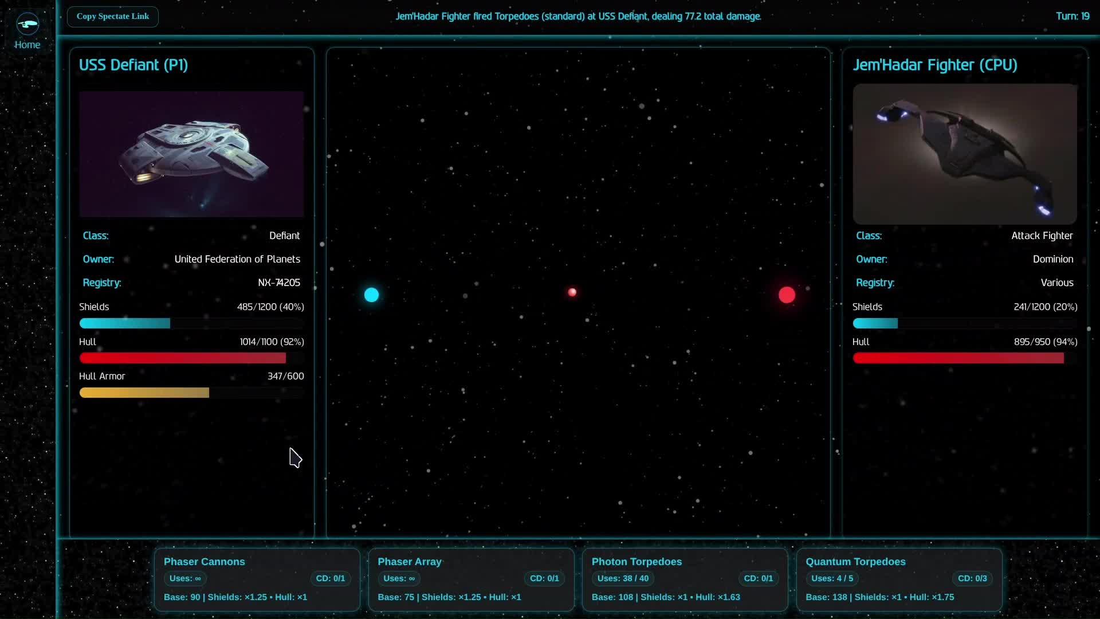
Task: Click the 'Various' registry value
Action: 1057,283
